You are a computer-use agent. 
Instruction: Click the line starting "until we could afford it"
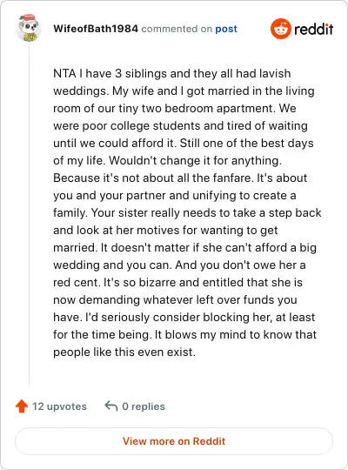click(184, 144)
